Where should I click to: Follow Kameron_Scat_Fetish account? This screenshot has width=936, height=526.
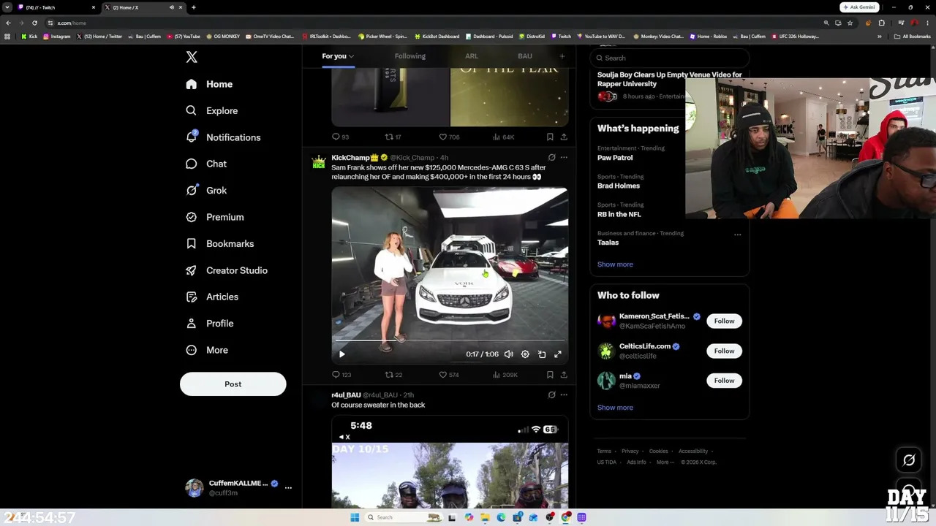(724, 321)
